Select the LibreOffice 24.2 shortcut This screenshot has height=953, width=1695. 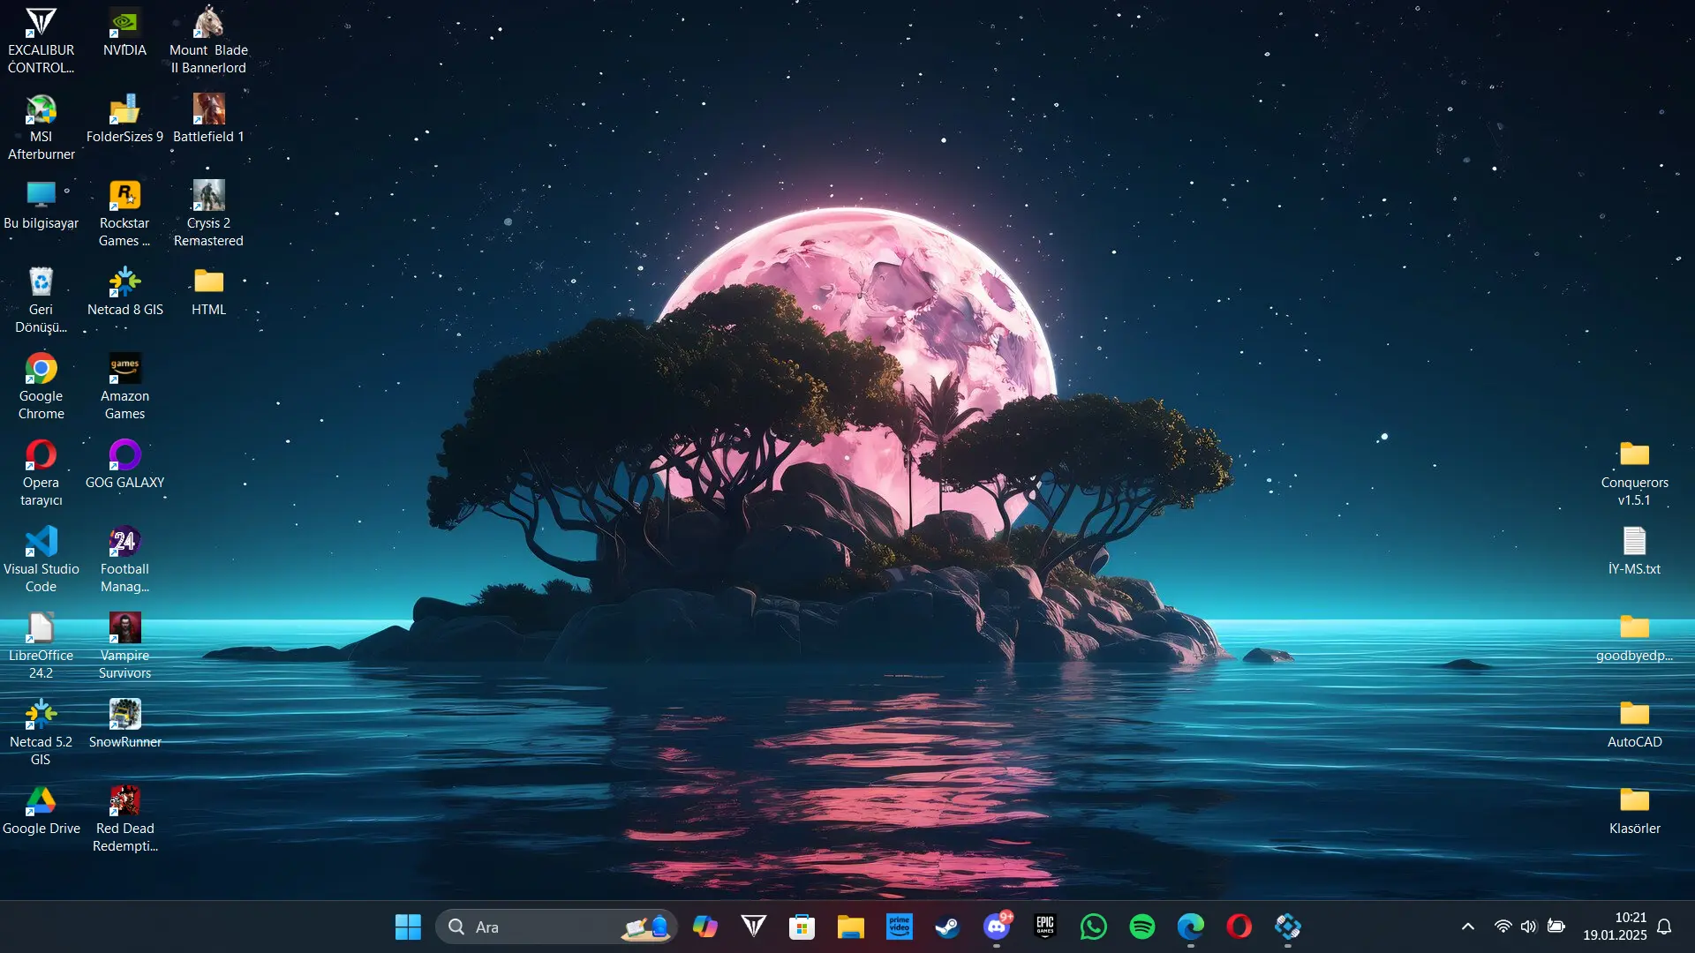(41, 646)
